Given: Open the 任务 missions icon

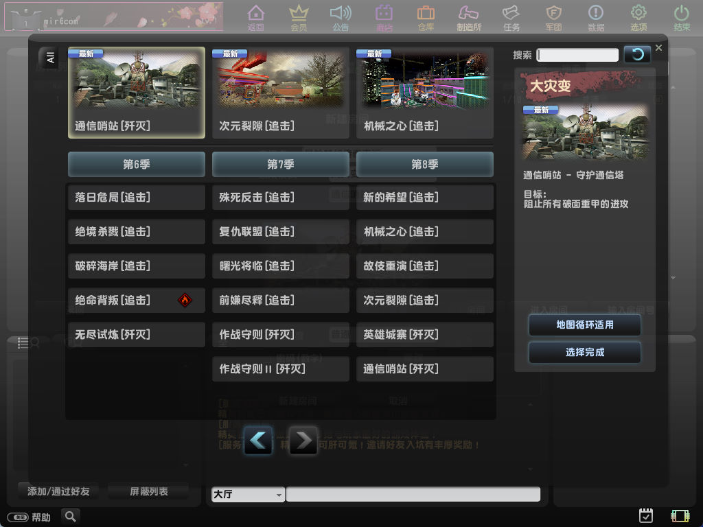Looking at the screenshot, I should coord(511,17).
